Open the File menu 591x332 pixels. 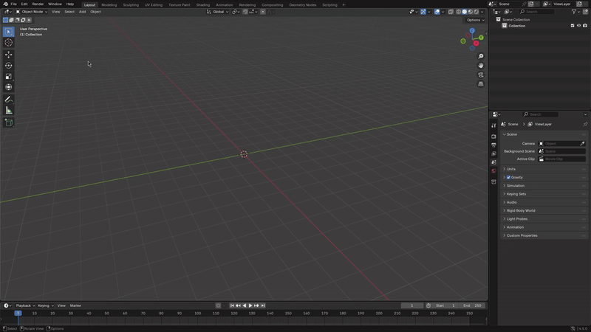[x=13, y=4]
